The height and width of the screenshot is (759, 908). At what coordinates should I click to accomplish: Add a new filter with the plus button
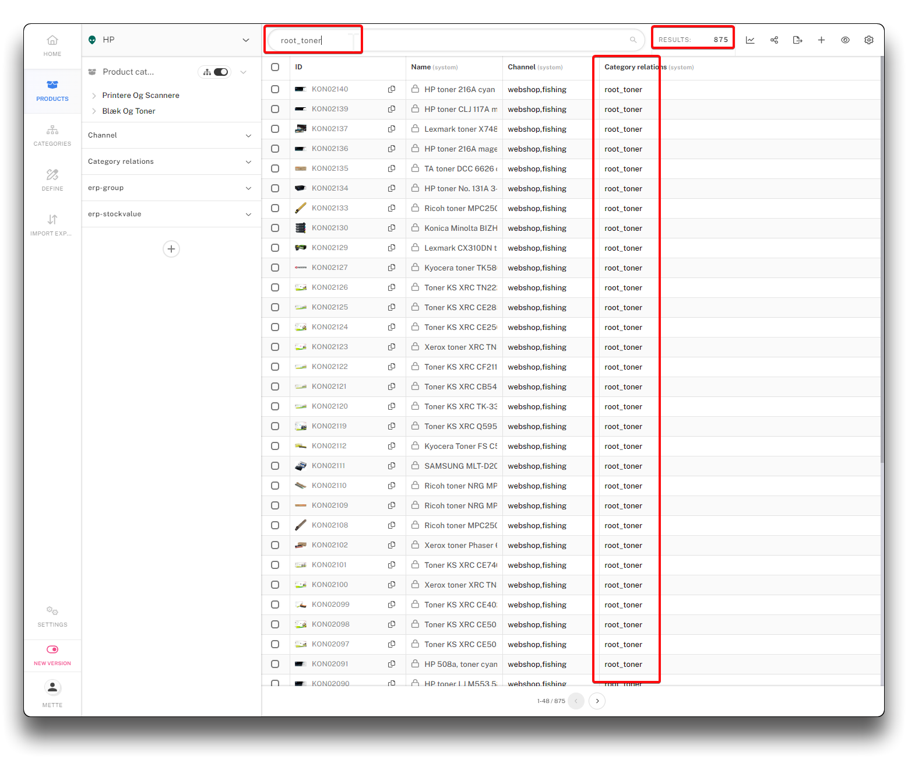pyautogui.click(x=171, y=249)
